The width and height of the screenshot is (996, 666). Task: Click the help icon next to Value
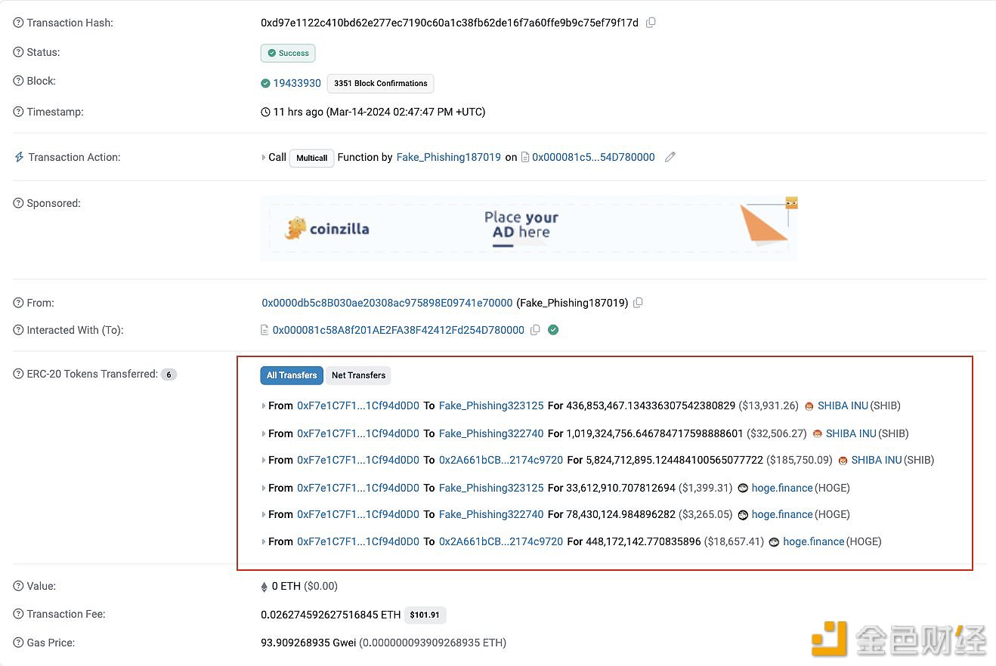point(18,587)
